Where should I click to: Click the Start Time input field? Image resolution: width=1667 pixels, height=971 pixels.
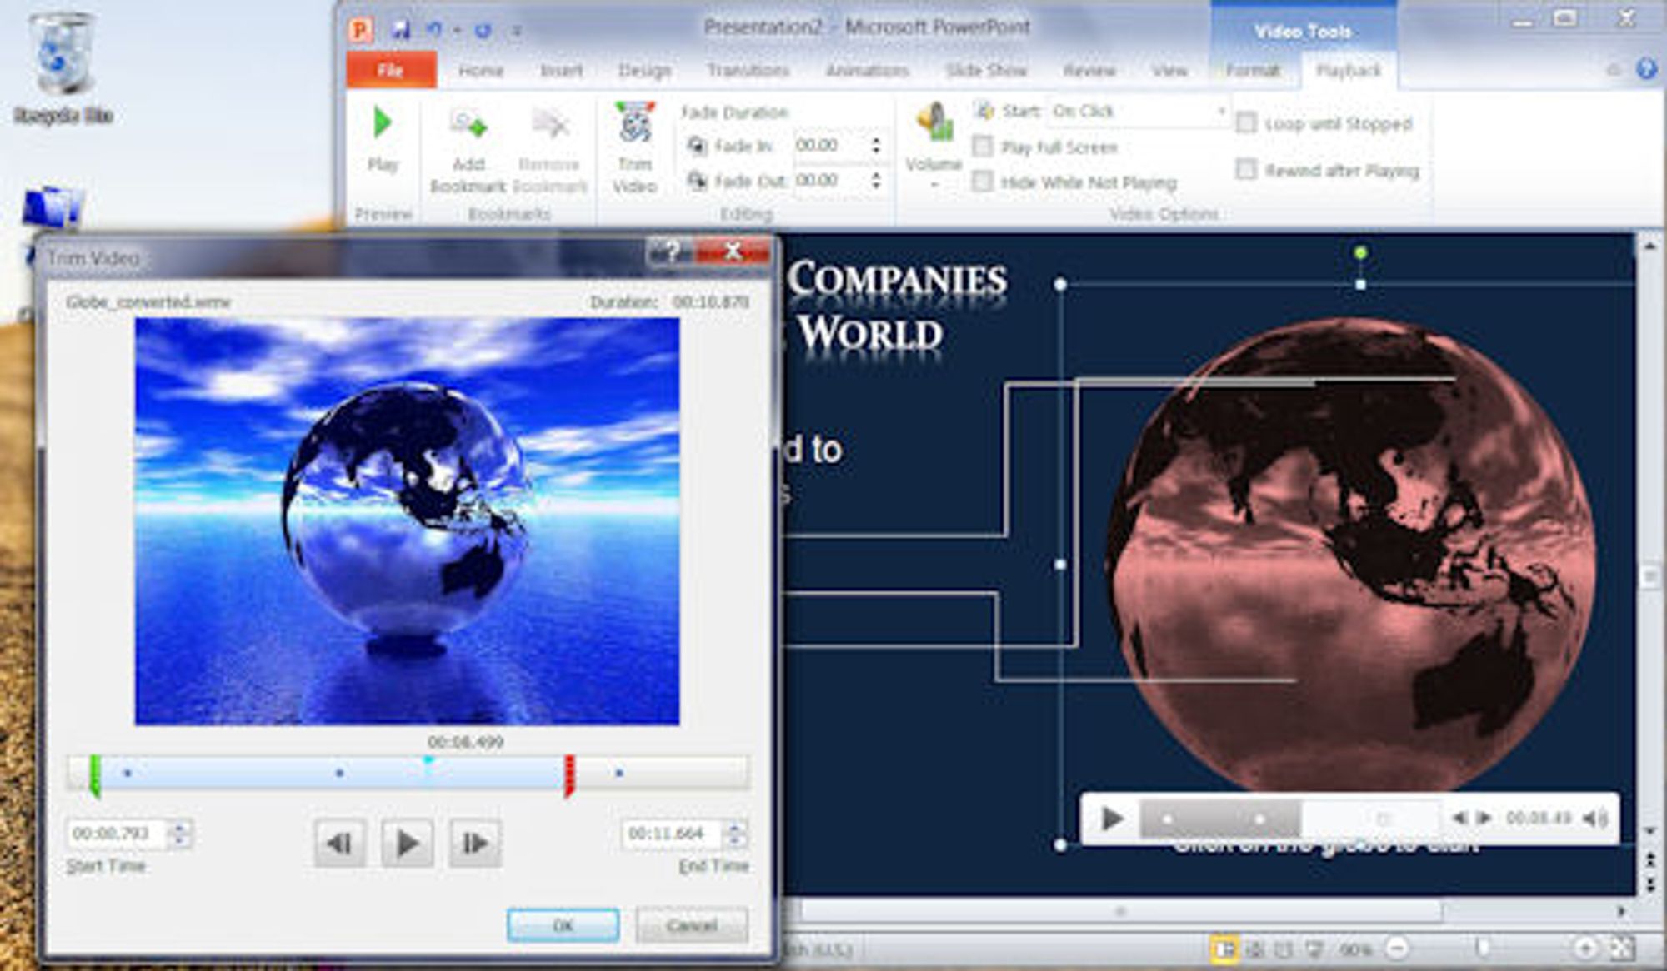[118, 834]
